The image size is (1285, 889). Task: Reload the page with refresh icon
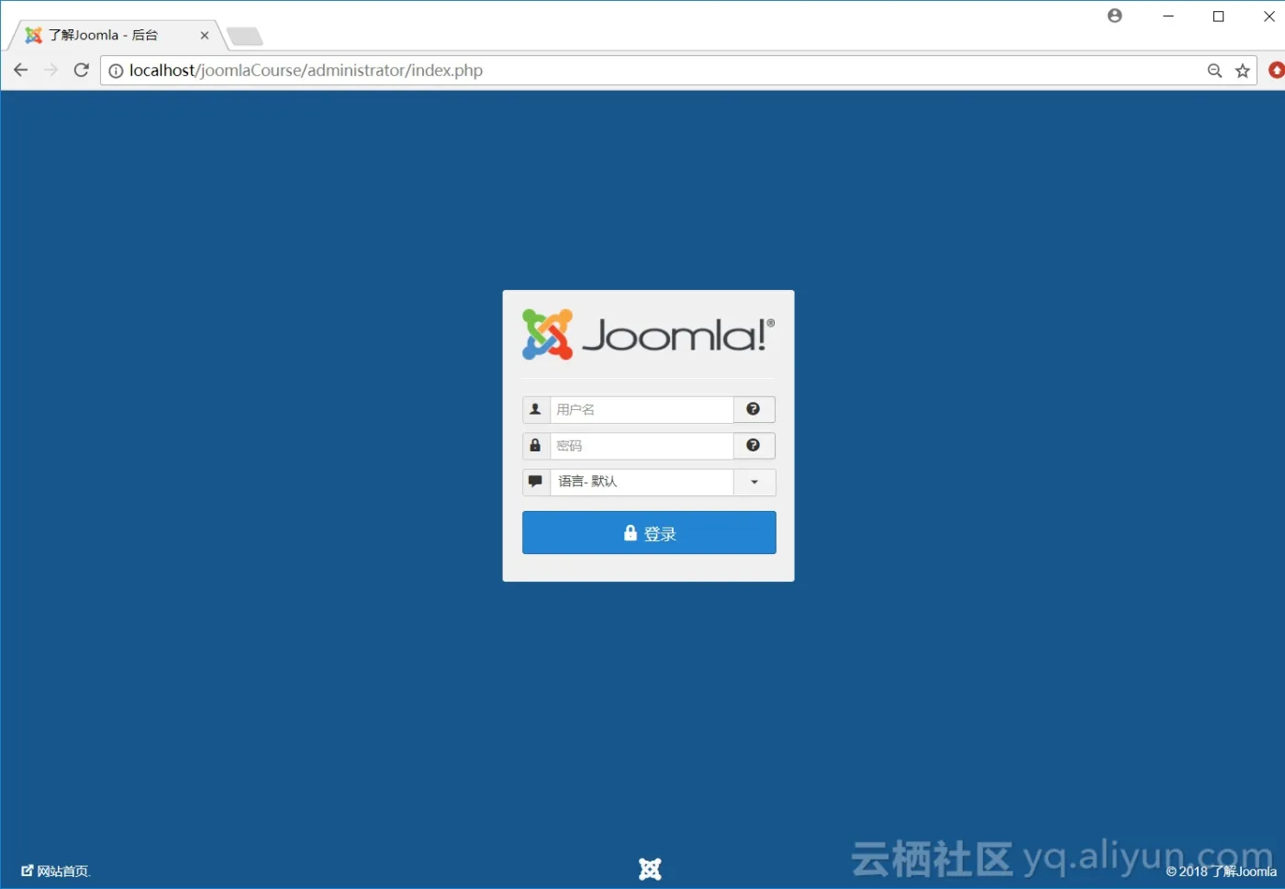[x=82, y=71]
